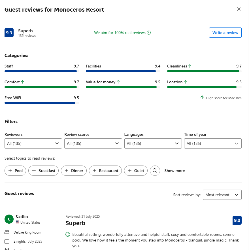Click Show more topics link

[x=174, y=171]
